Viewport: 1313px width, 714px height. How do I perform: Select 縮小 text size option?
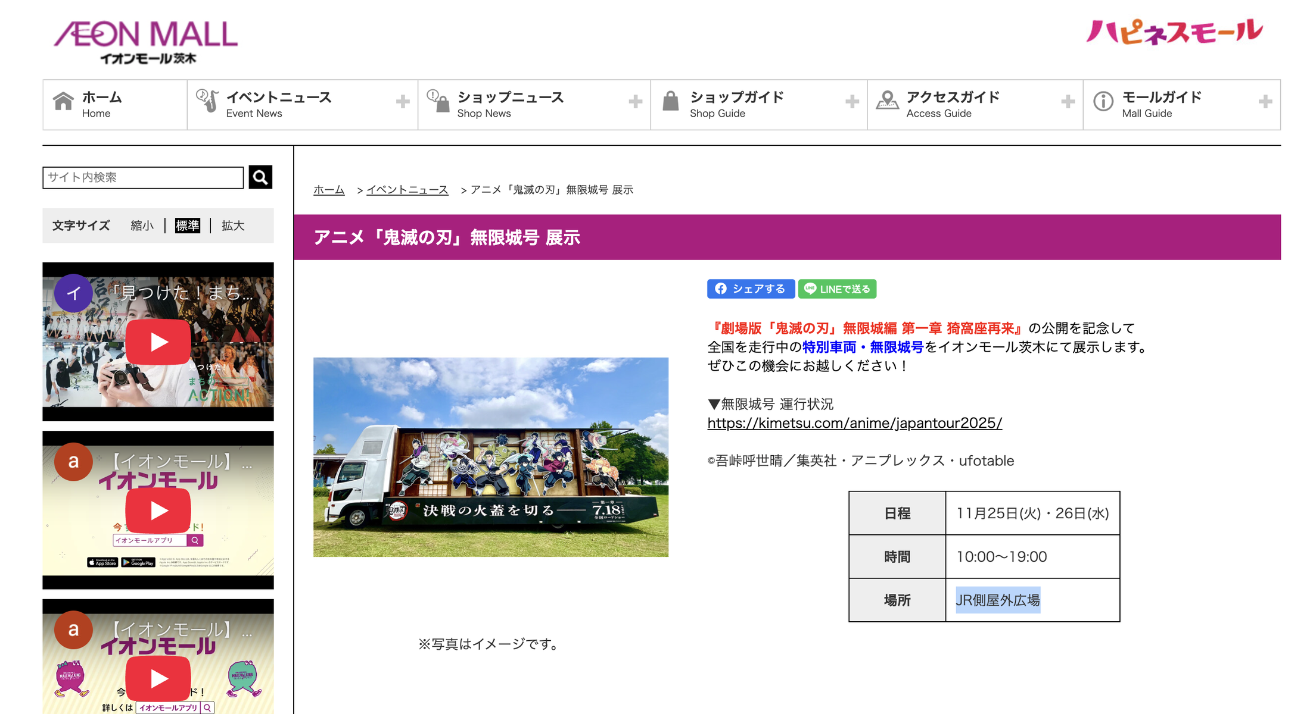[x=142, y=226]
